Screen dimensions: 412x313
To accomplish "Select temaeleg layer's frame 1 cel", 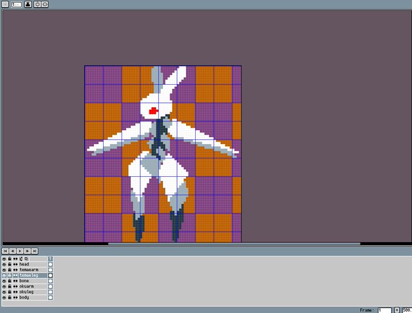I will pyautogui.click(x=50, y=275).
